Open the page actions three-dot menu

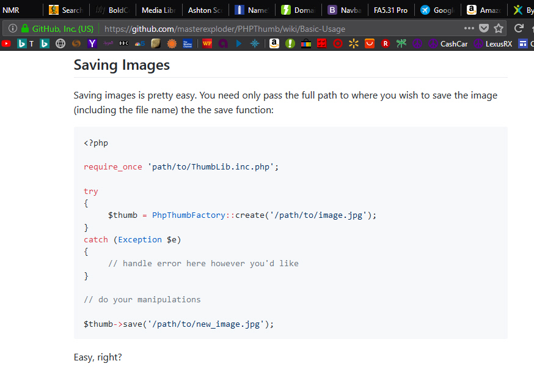[x=469, y=28]
